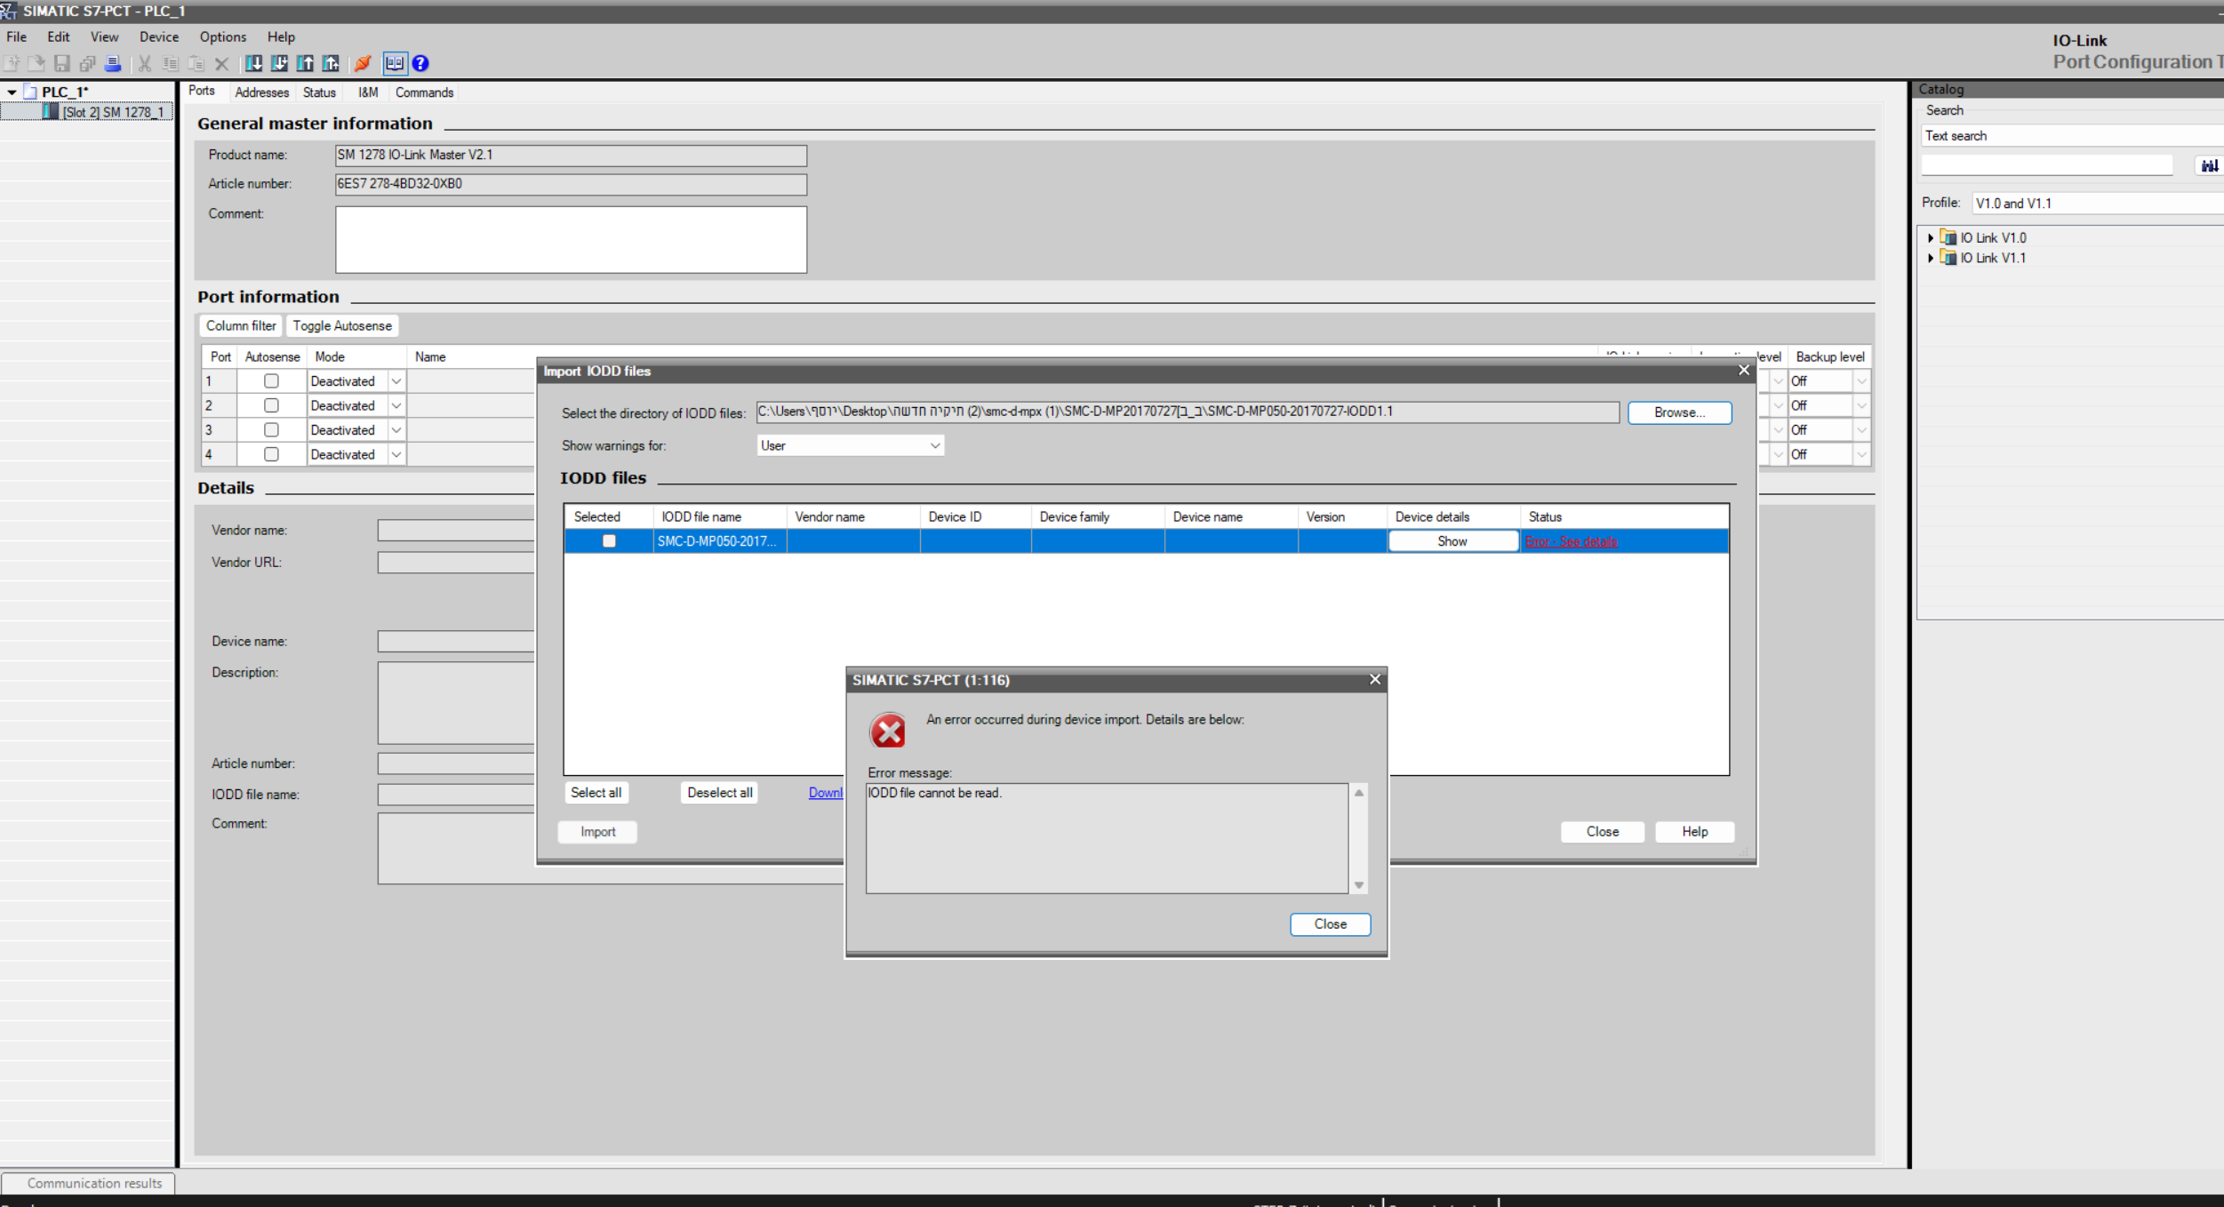The width and height of the screenshot is (2224, 1207).
Task: Close the error message dialog with the Close button
Action: click(1330, 923)
